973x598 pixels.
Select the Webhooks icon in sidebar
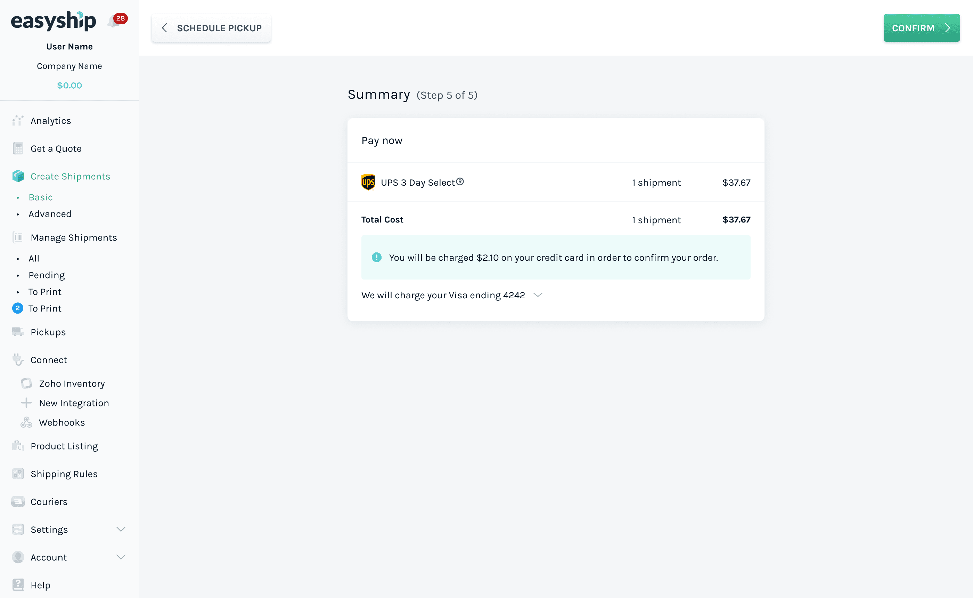pos(26,422)
